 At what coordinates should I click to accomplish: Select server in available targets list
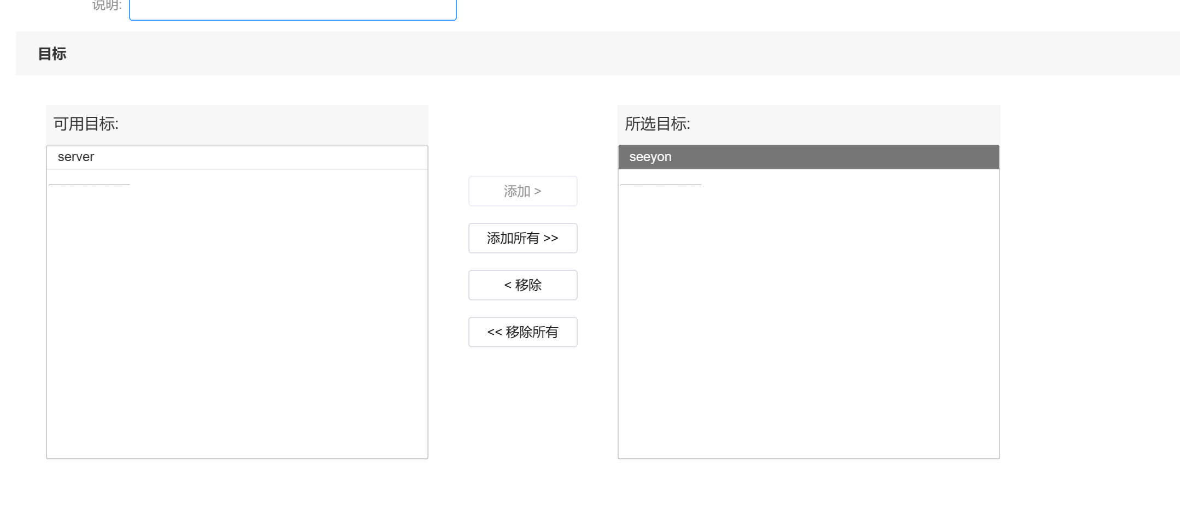(x=77, y=157)
